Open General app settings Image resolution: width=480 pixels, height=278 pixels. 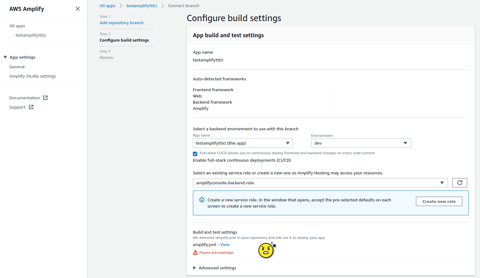[17, 67]
